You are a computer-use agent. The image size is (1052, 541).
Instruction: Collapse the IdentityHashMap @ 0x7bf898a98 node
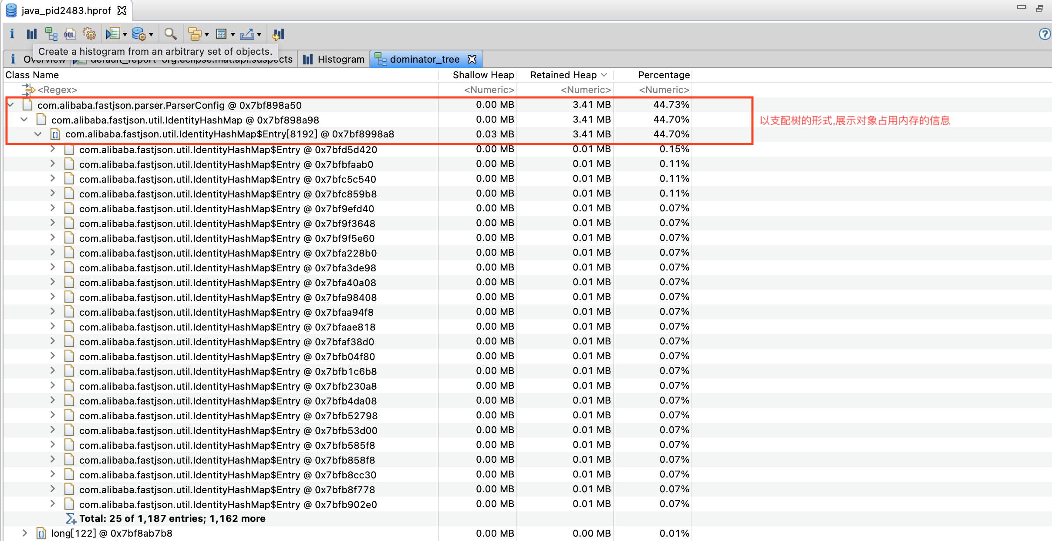[x=24, y=120]
